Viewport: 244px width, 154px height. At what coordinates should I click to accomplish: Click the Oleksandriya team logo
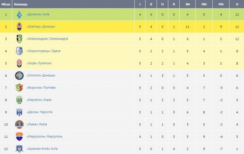(x=19, y=39)
